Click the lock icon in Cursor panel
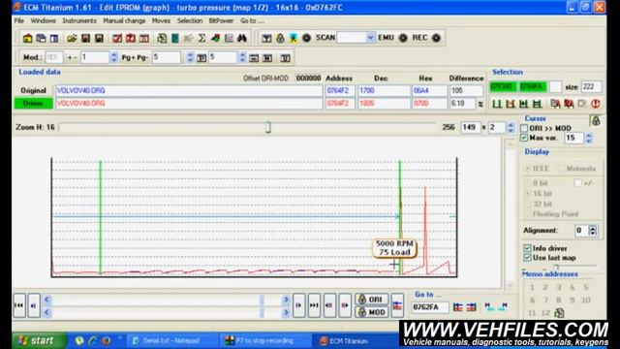The height and width of the screenshot is (349, 620). coord(596,120)
